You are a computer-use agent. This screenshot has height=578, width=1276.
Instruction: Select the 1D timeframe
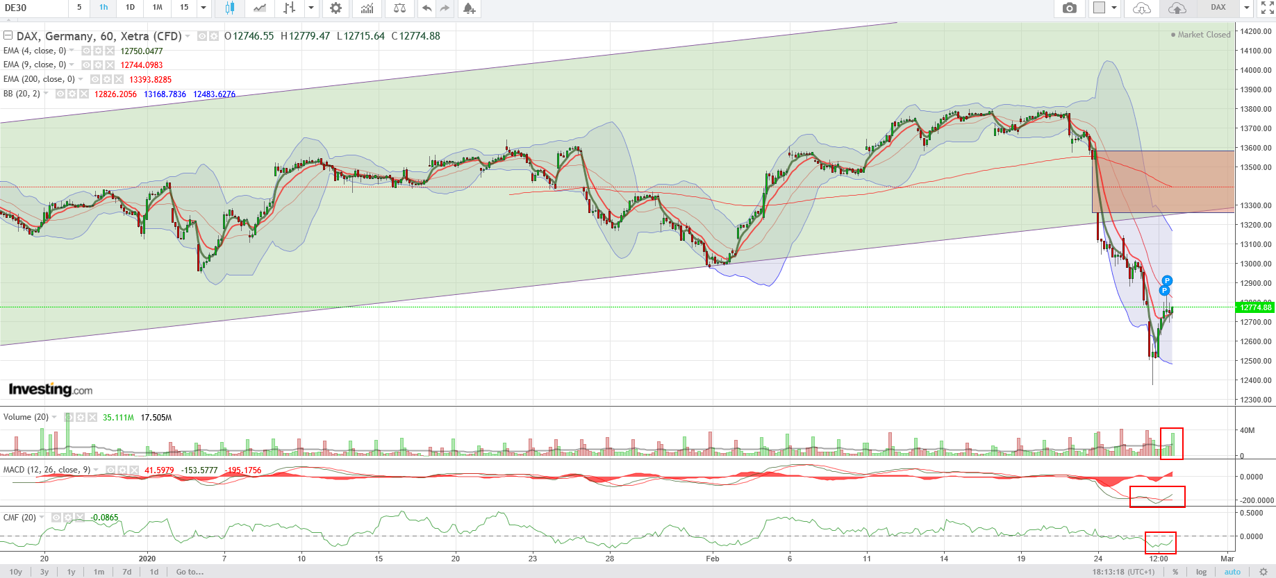click(x=130, y=8)
